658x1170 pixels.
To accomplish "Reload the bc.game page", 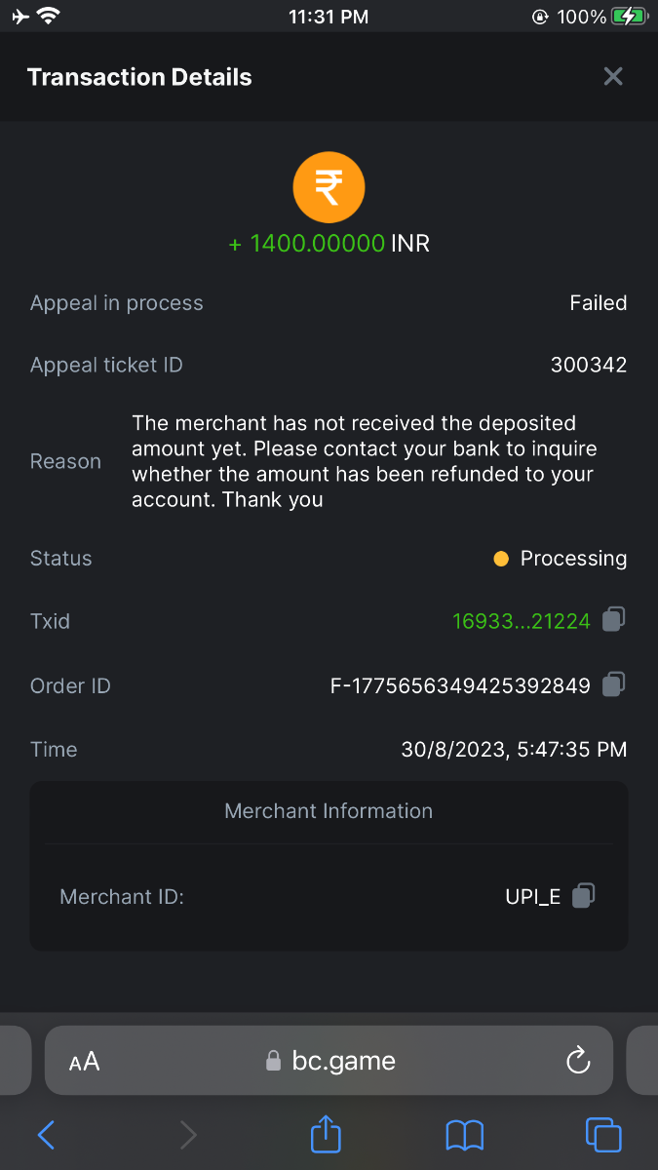I will pyautogui.click(x=578, y=1060).
